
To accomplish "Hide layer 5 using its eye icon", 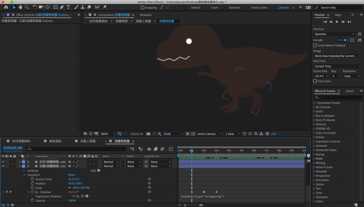I will tap(4, 162).
